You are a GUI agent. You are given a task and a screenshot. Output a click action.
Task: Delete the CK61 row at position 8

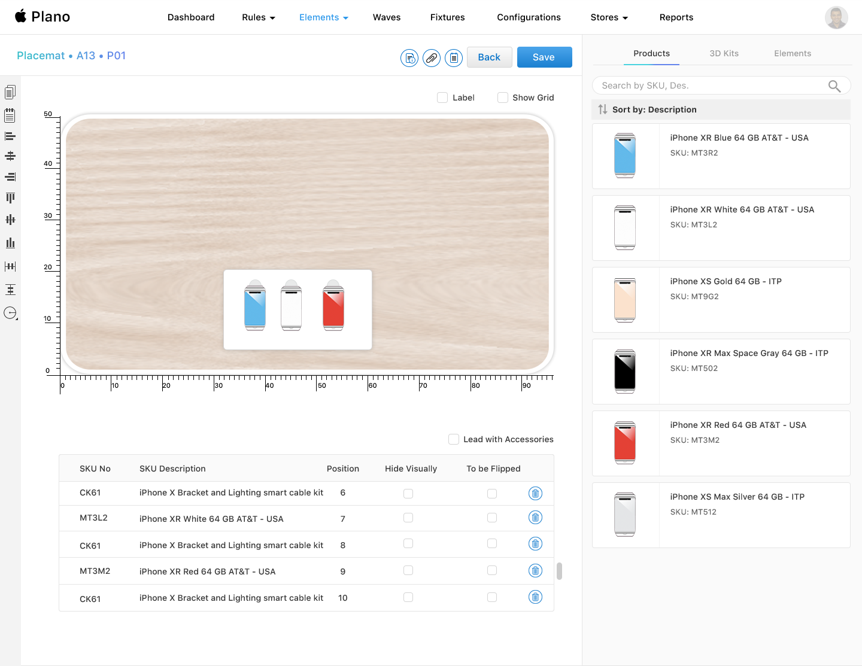coord(536,543)
